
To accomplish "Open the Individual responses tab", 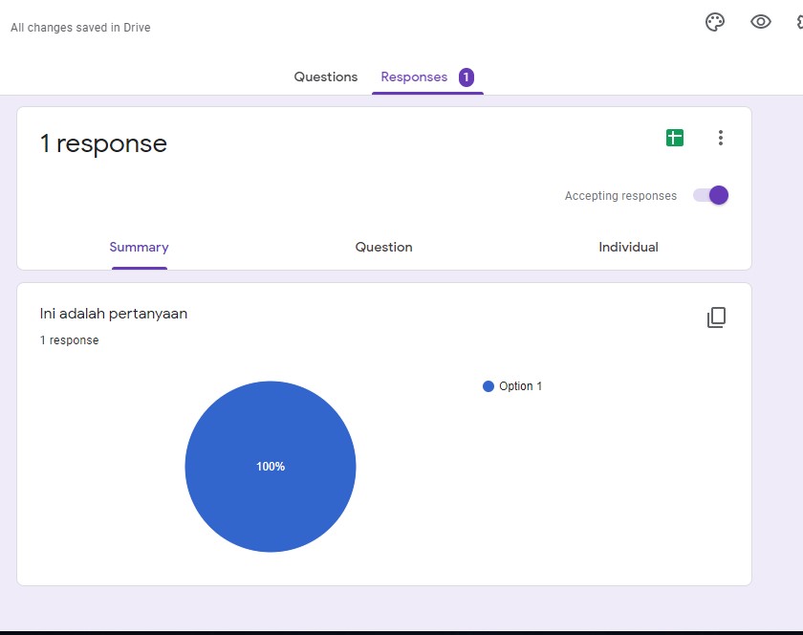I will pyautogui.click(x=628, y=247).
